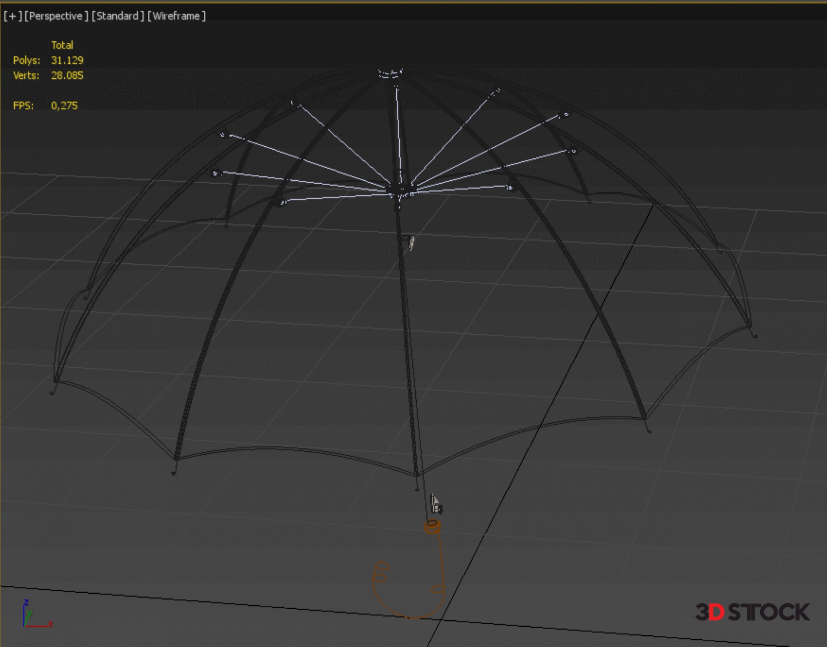Select the orange ring atop the handle

(432, 526)
